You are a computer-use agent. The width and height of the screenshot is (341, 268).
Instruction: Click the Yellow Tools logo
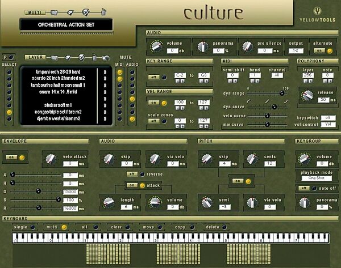[x=318, y=15]
